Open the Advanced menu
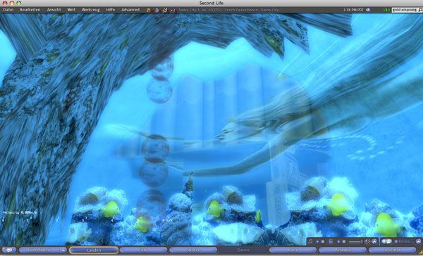This screenshot has height=256, width=423. [x=130, y=10]
